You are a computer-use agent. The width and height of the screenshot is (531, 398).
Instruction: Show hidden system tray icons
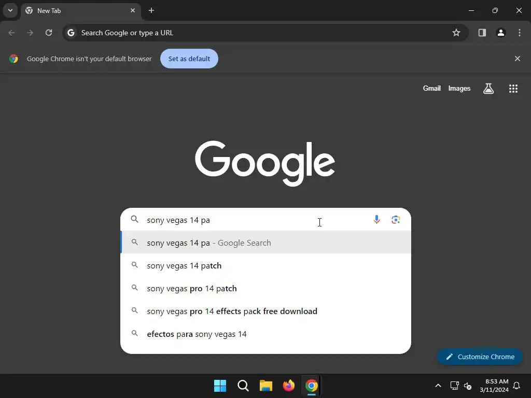point(438,386)
